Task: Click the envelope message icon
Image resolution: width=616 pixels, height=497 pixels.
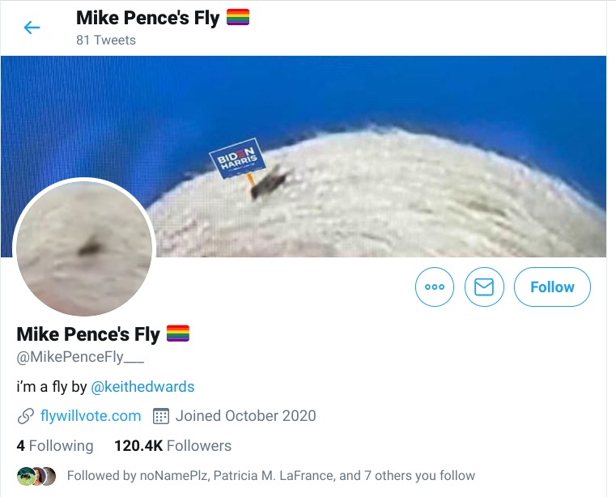Action: point(484,287)
